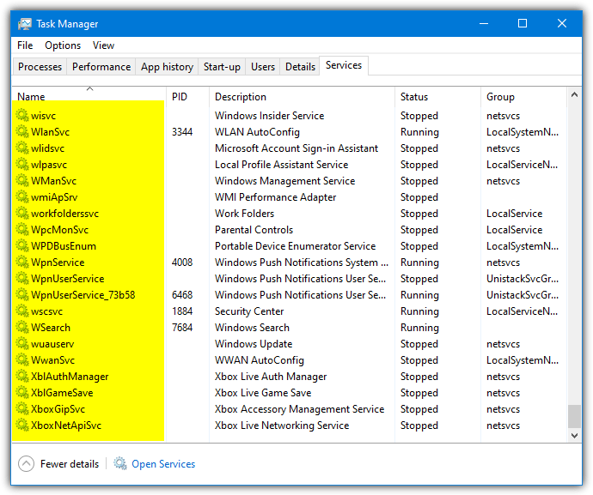Click the Task Manager title bar icon

click(x=25, y=24)
